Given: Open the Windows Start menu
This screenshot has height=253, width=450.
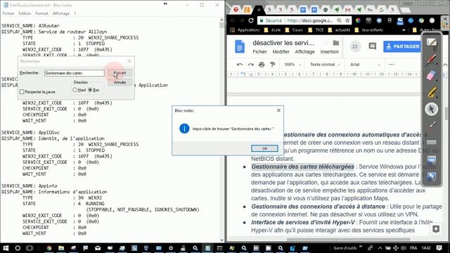Looking at the screenshot, I should point(6,248).
